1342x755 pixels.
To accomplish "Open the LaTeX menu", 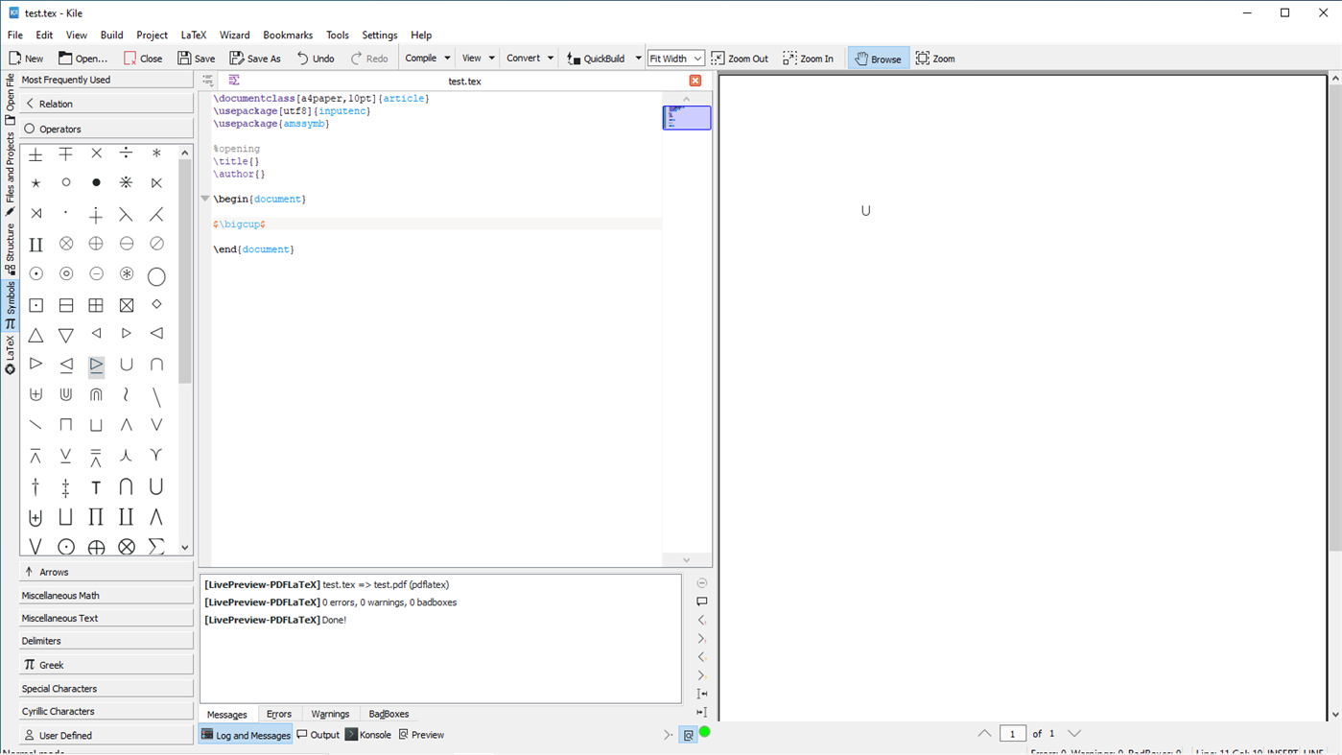I will tap(193, 35).
